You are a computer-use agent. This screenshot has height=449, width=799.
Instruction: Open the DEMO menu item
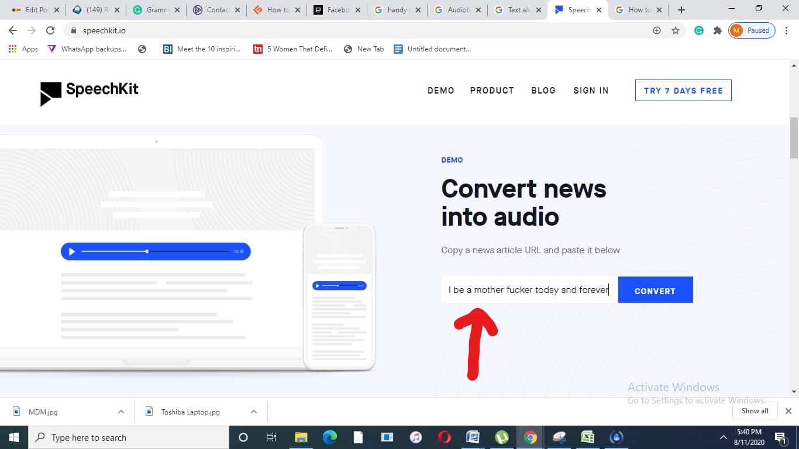(x=440, y=91)
